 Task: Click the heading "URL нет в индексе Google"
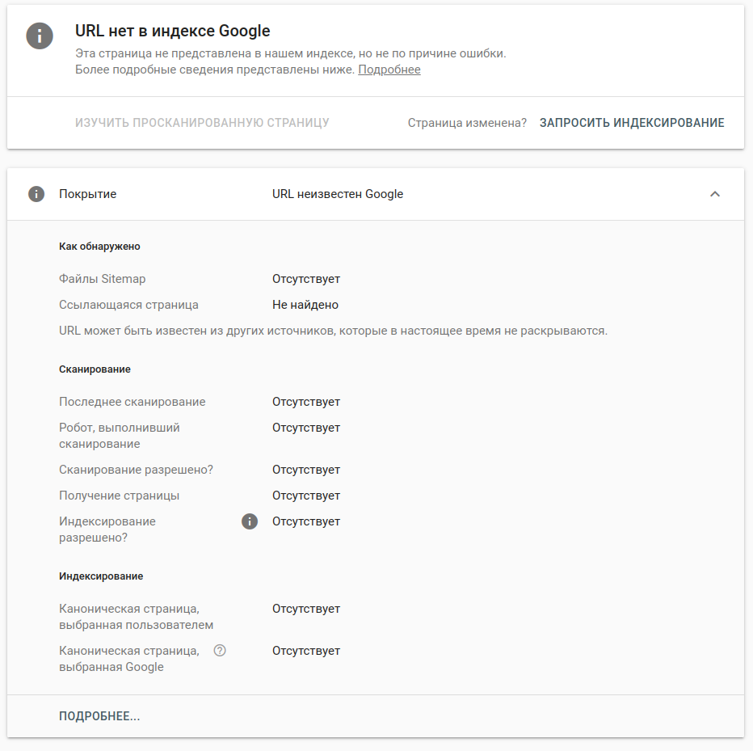coord(172,31)
